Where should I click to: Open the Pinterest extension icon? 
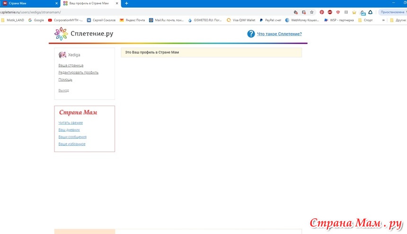coord(322,12)
